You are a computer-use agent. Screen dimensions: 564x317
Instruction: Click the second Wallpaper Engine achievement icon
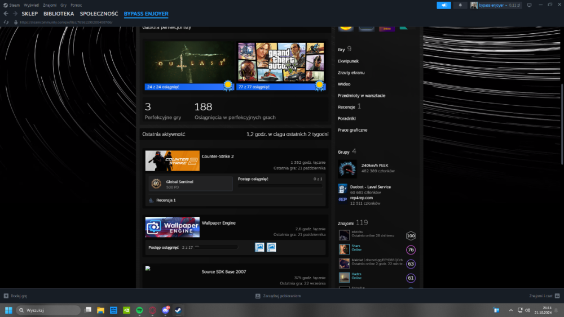[271, 247]
